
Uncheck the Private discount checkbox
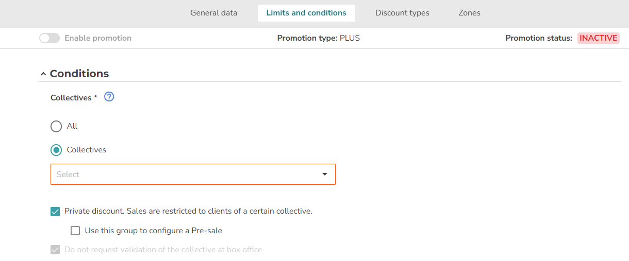coord(55,211)
